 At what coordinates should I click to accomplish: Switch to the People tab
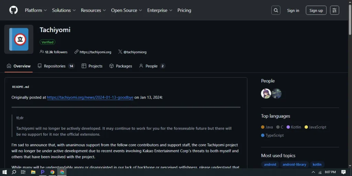(x=152, y=66)
